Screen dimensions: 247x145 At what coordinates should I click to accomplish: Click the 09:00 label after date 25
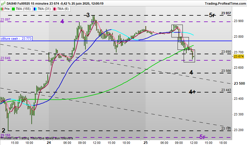point(179,143)
